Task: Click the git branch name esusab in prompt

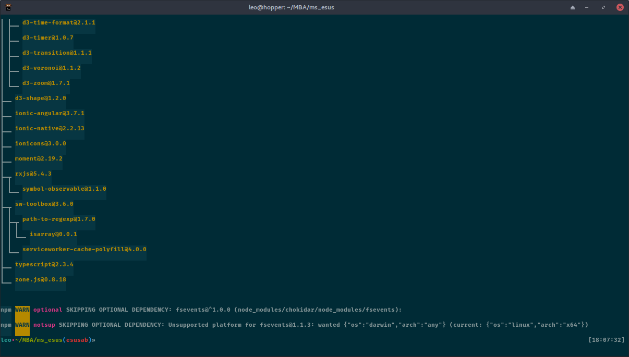Action: [77, 340]
